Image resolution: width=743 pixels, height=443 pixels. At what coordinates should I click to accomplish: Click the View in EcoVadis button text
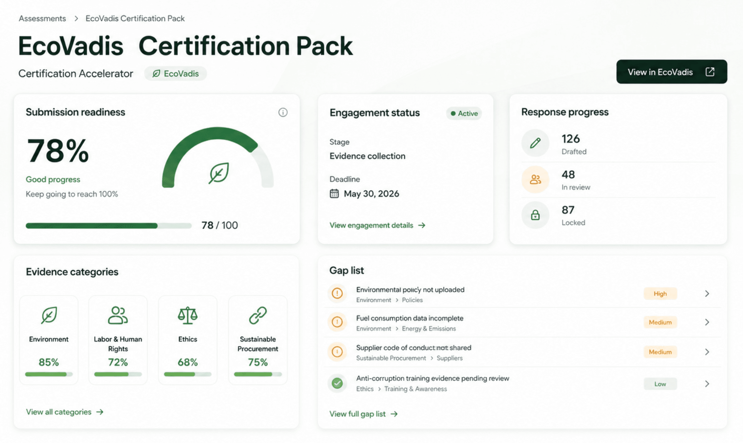660,72
